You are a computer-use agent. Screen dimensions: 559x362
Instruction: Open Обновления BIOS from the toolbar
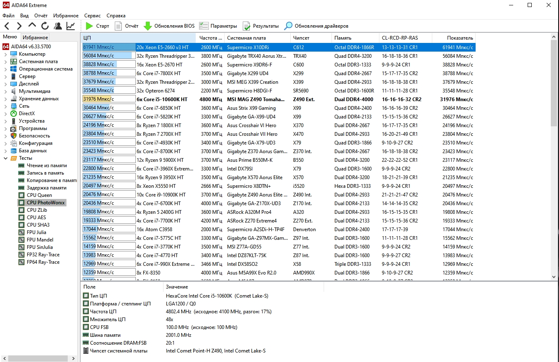(169, 26)
